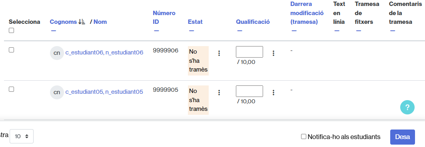The image size is (425, 147).
Task: Select the checkbox for c_estudiant05 row
Action: (11, 89)
